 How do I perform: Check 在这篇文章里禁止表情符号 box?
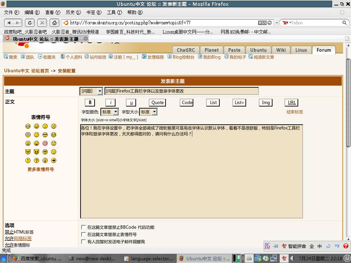(83, 234)
